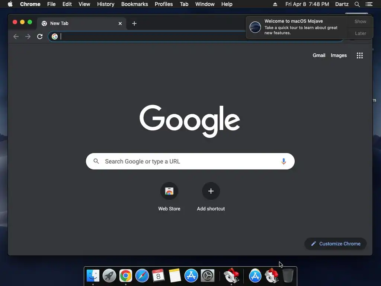Click Later on the Mojave notification

(360, 33)
